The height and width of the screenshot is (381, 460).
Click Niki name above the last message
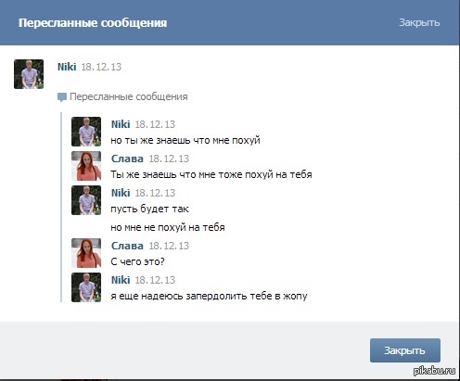[x=121, y=280]
